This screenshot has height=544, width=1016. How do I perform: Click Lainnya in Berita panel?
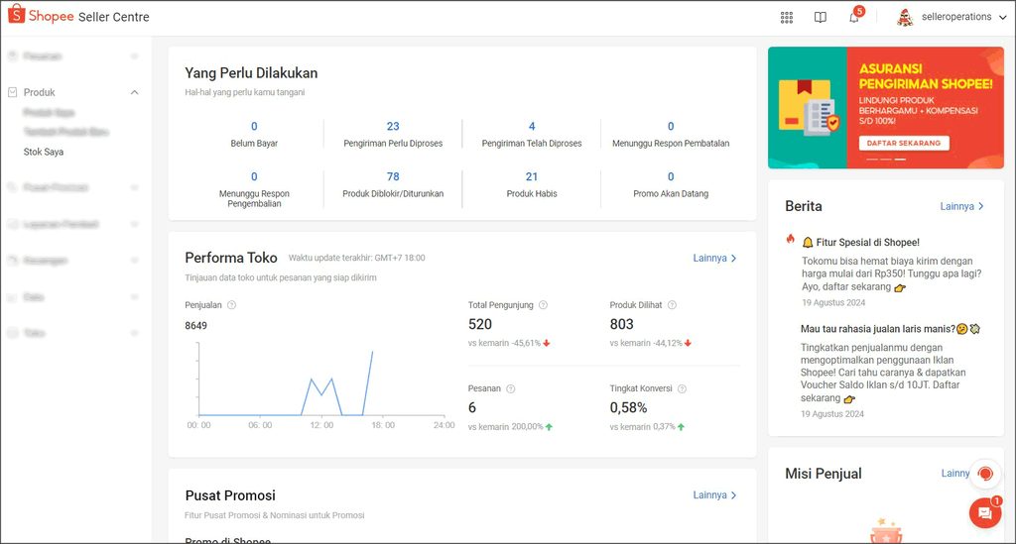(961, 206)
